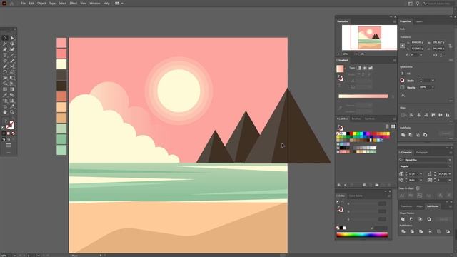The width and height of the screenshot is (457, 257).
Task: Select the Pen tool
Action: pyautogui.click(x=5, y=49)
